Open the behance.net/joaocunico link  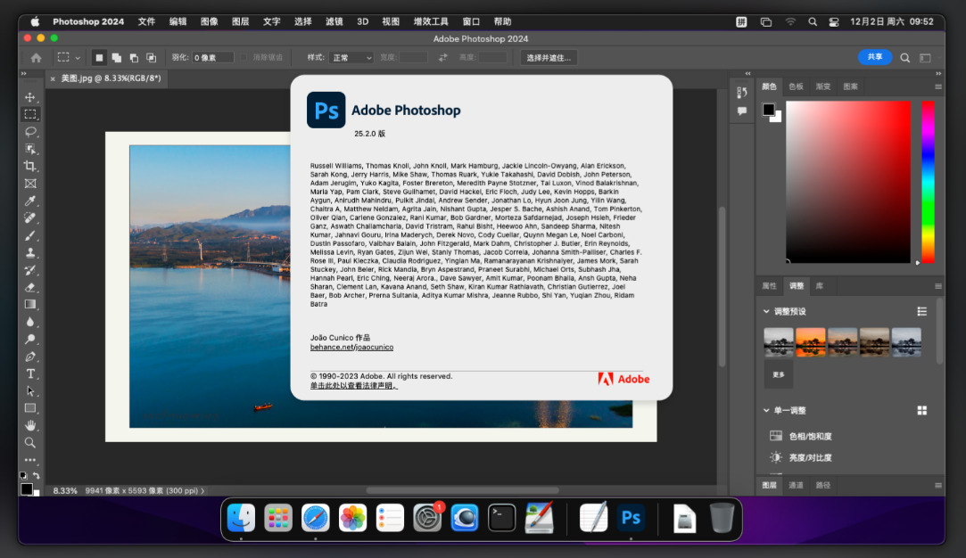(x=351, y=348)
